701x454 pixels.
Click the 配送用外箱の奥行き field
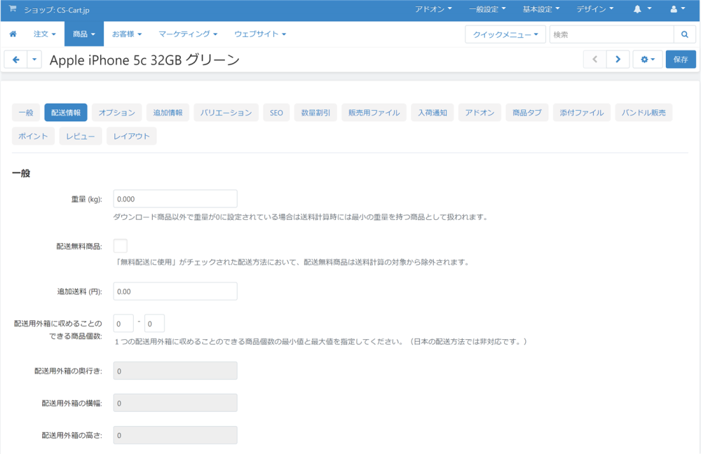click(x=175, y=371)
